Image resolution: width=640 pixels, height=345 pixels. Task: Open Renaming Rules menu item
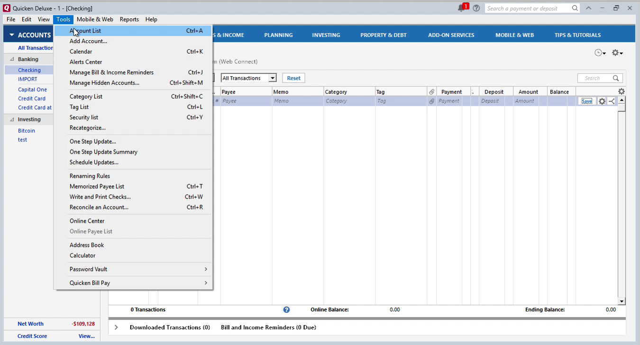point(133,176)
